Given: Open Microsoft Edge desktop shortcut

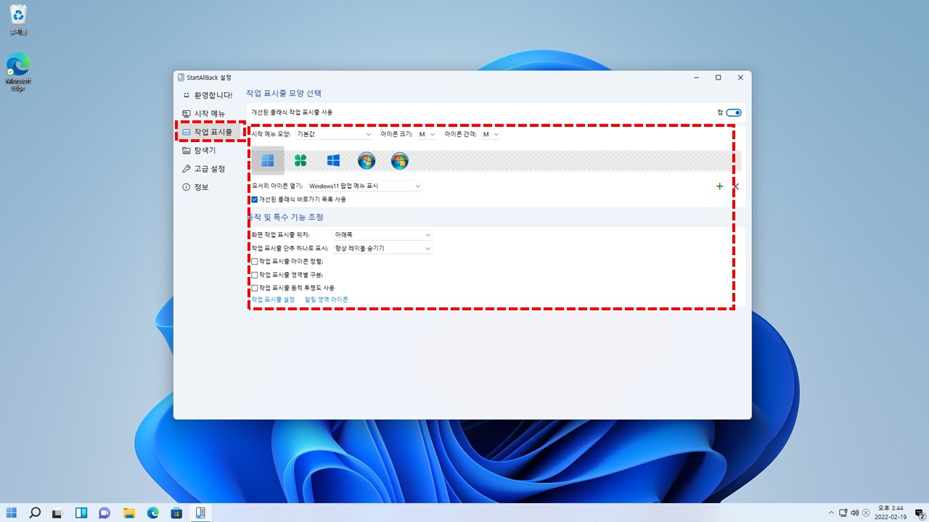Looking at the screenshot, I should (18, 72).
